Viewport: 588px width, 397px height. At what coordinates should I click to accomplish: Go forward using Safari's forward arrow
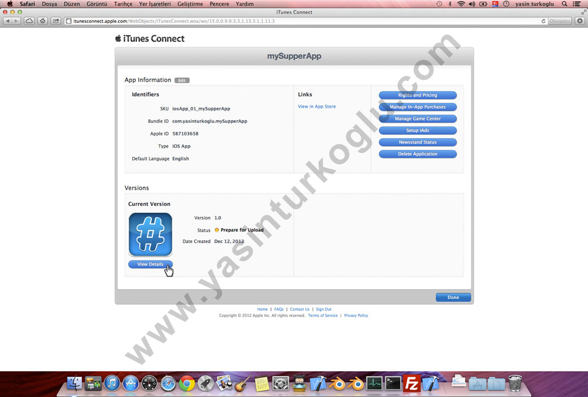point(16,21)
